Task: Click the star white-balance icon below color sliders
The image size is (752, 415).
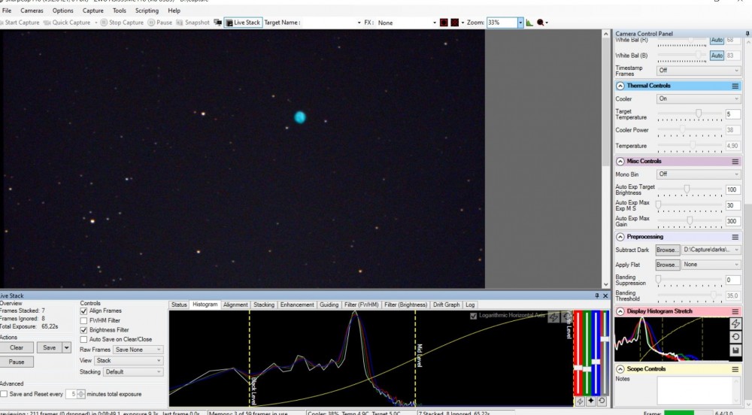Action: [591, 401]
